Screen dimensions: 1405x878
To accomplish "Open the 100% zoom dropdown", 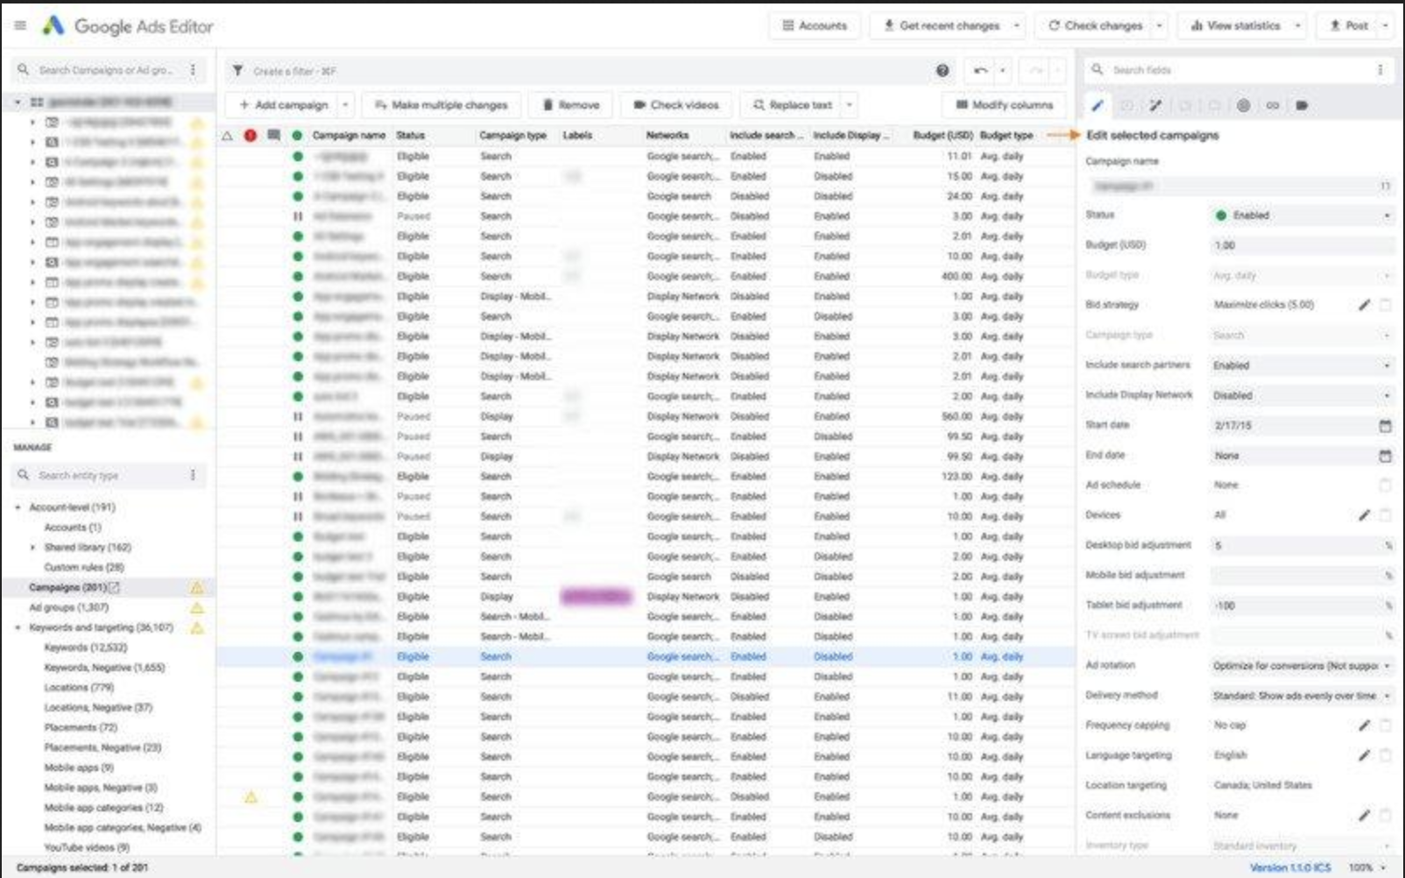I will tap(1368, 867).
